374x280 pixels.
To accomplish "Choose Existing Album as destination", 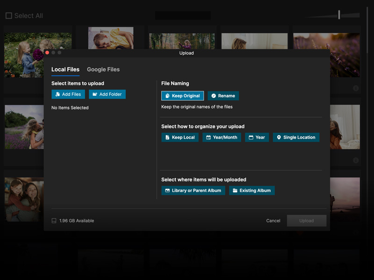I will tap(252, 190).
